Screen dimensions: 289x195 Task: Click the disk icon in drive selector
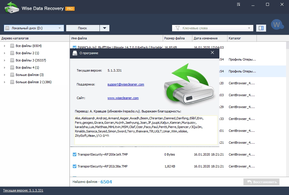(x=7, y=28)
